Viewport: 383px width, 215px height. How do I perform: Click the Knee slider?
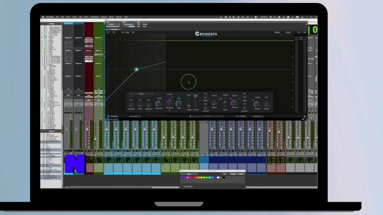[189, 102]
